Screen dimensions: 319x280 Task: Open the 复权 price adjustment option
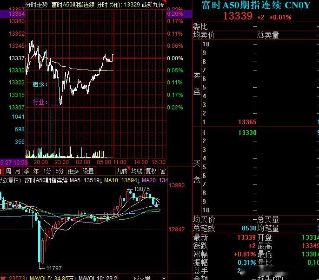click(151, 171)
